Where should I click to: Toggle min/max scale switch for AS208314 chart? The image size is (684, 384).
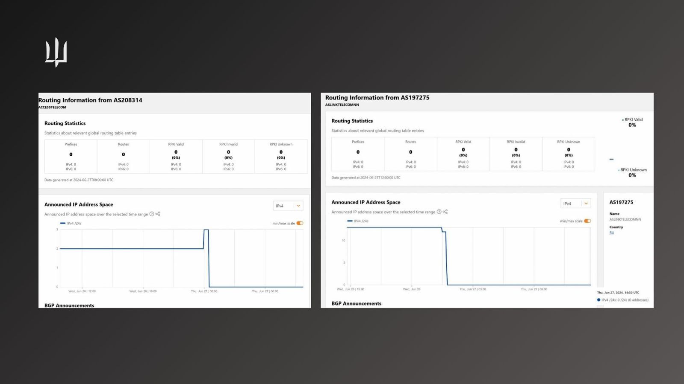[300, 223]
